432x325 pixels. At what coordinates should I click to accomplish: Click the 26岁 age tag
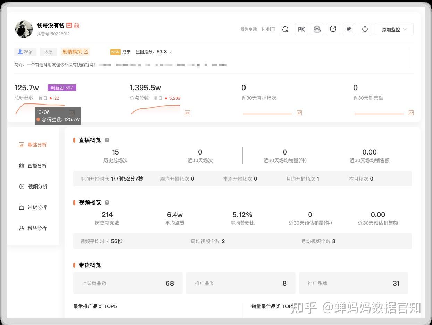click(25, 52)
